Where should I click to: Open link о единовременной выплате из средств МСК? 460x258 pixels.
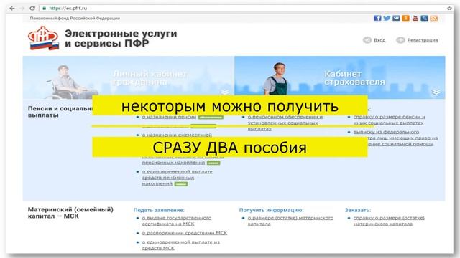(180, 245)
